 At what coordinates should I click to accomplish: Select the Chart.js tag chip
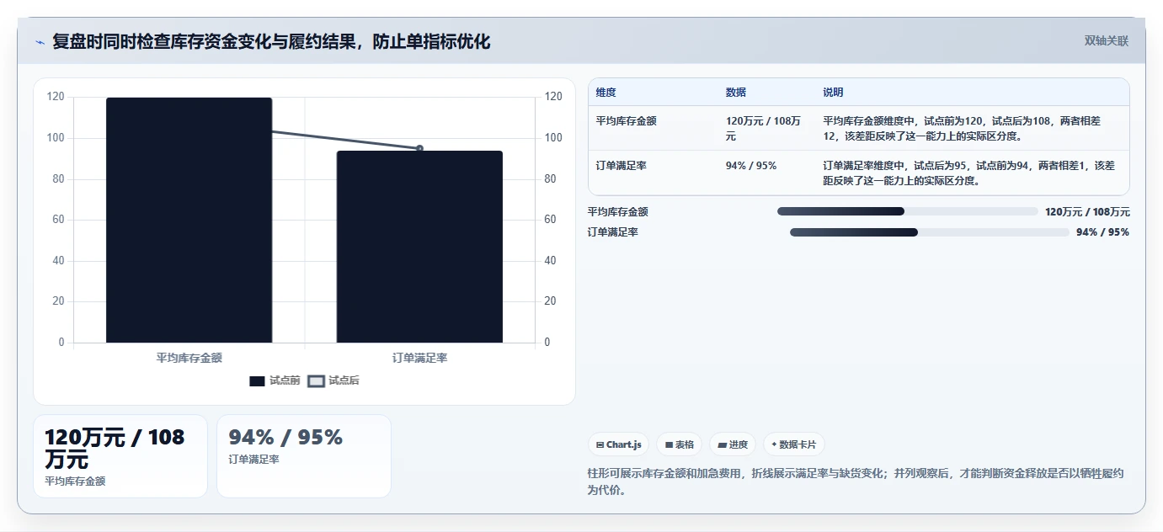point(618,444)
